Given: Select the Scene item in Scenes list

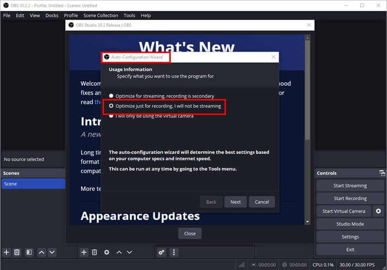Looking at the screenshot, I should [x=33, y=184].
